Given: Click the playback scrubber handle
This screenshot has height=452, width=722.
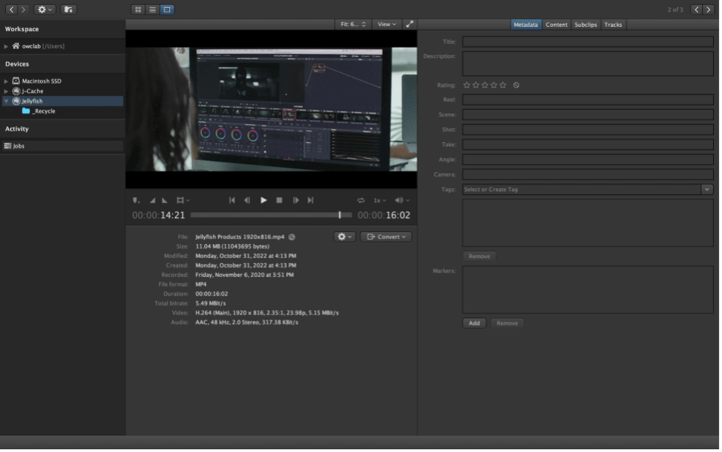Looking at the screenshot, I should coord(339,215).
